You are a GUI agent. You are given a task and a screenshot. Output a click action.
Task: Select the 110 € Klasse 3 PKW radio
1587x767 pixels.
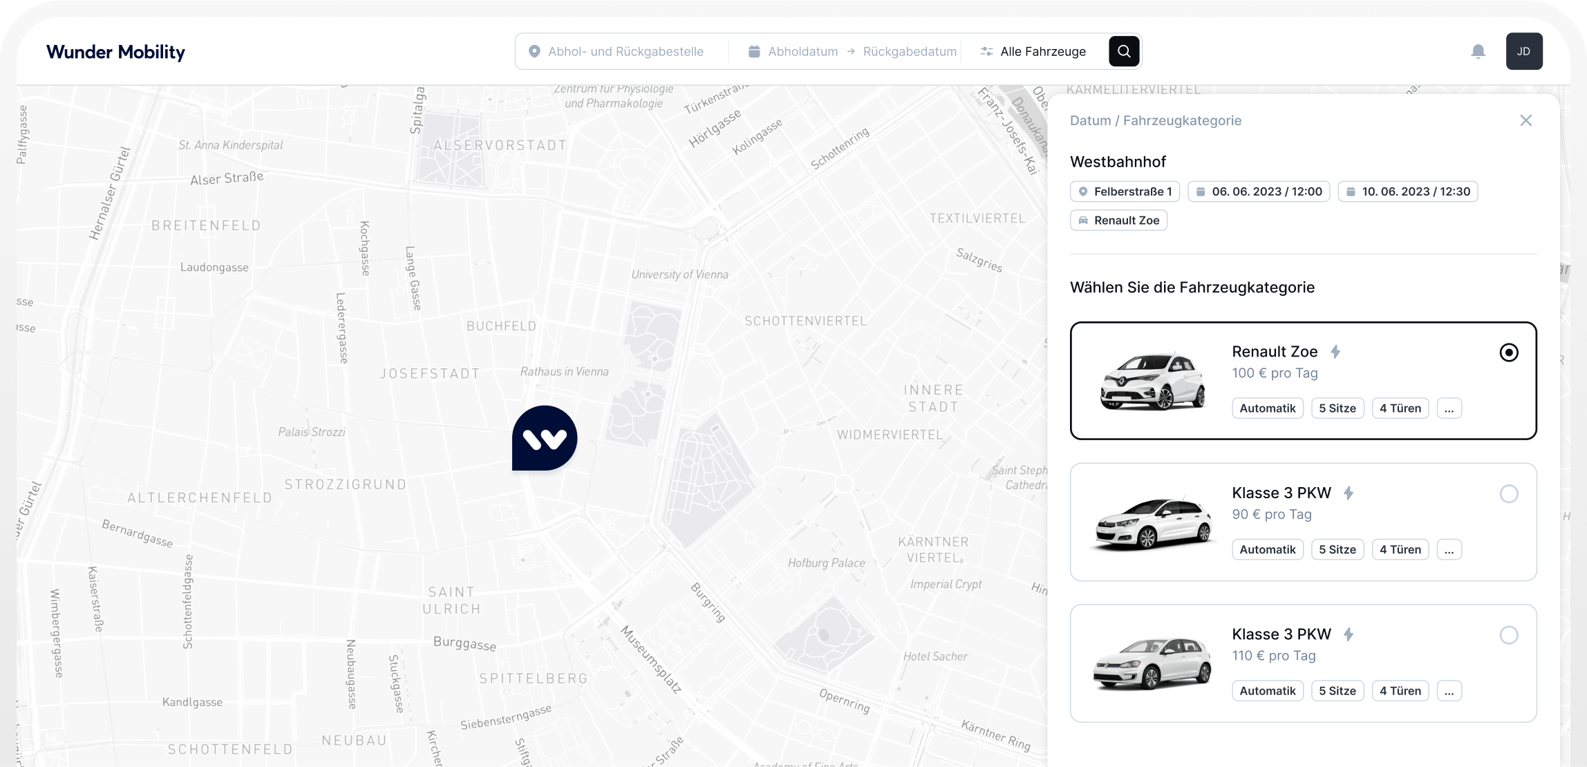pos(1508,635)
